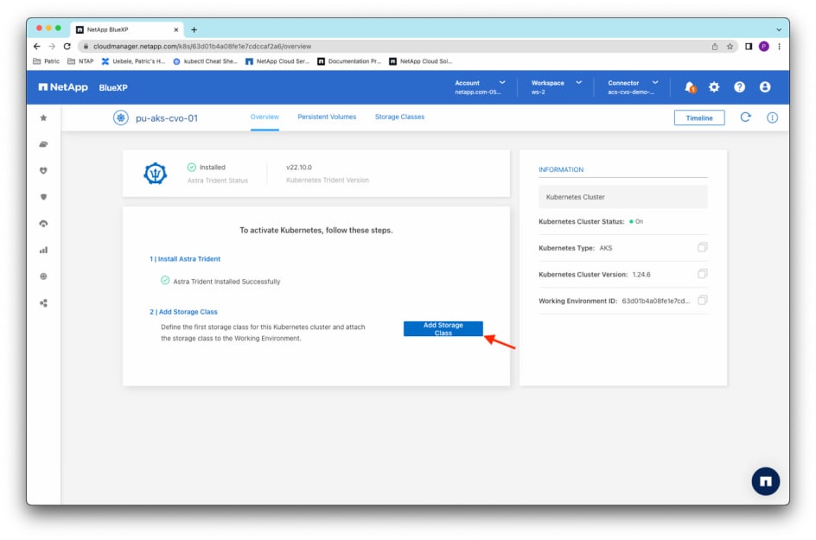Open the Uebele, Patric's H... bookmark

(x=134, y=61)
